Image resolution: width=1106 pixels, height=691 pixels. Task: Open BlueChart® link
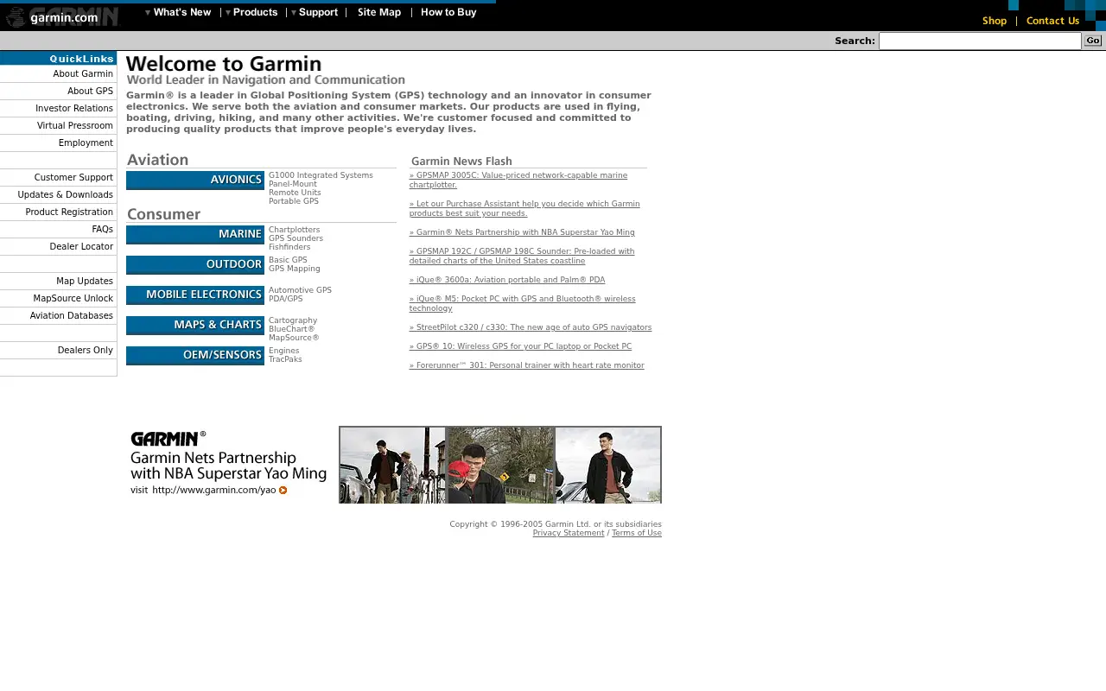(x=292, y=329)
